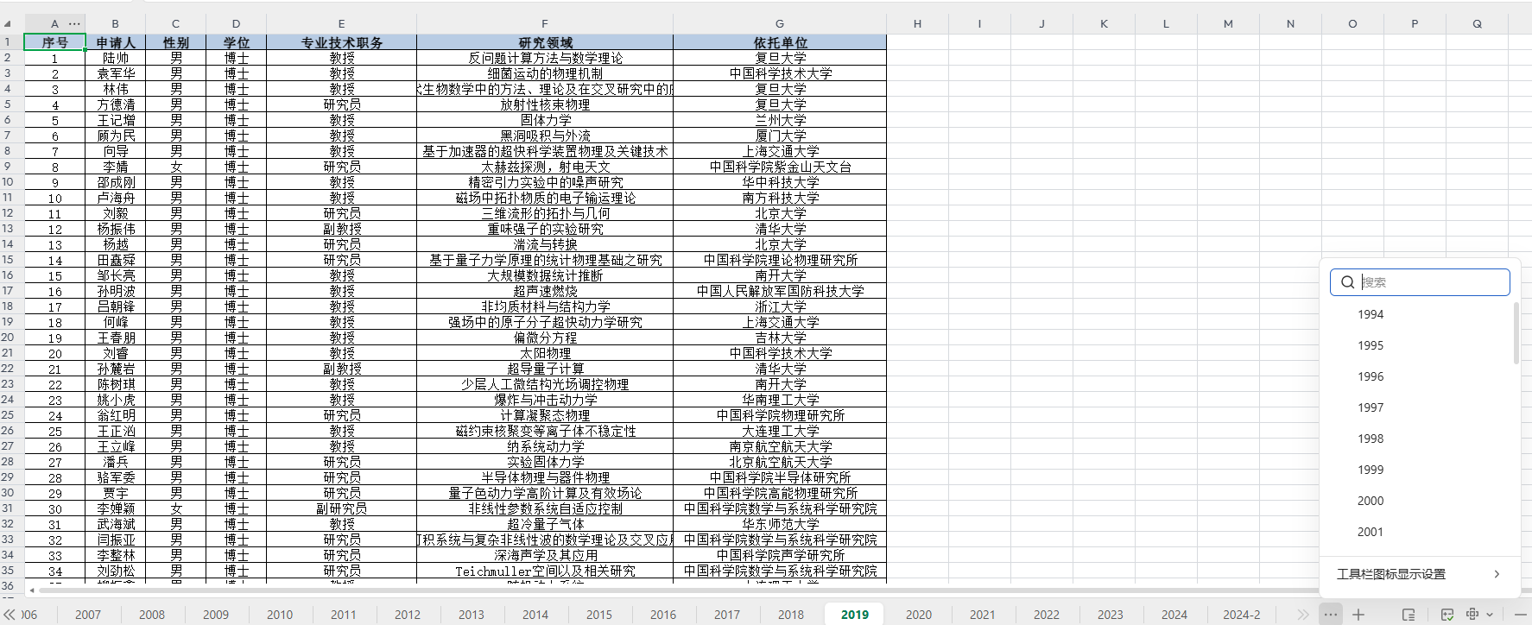Switch to the 2010 sheet tab
The width and height of the screenshot is (1532, 625).
click(x=280, y=615)
